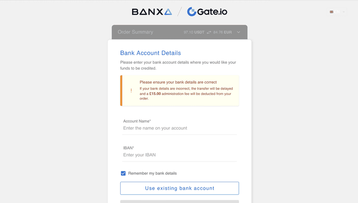Image resolution: width=358 pixels, height=203 pixels.
Task: Select the 84.76 EUR amount
Action: pos(223,32)
